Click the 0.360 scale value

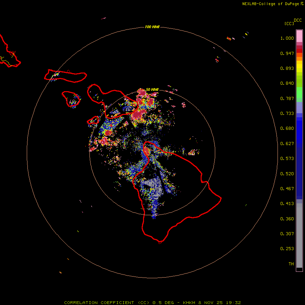pyautogui.click(x=287, y=219)
